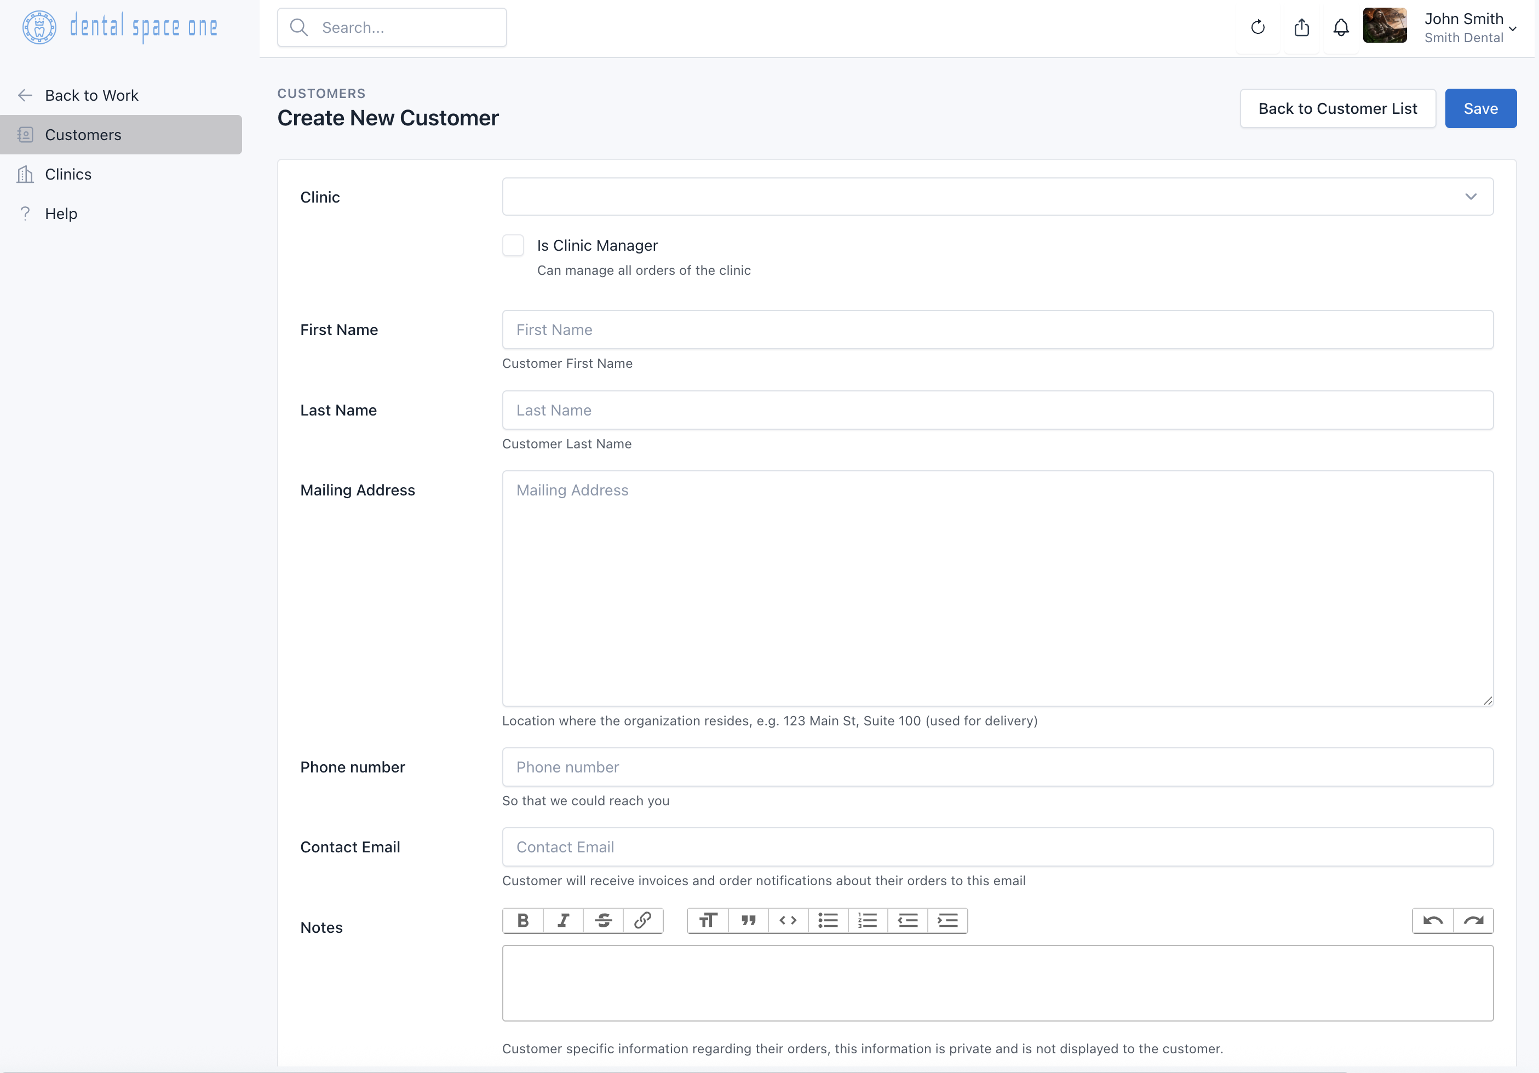The height and width of the screenshot is (1073, 1539).
Task: Click the Save button
Action: coord(1480,108)
